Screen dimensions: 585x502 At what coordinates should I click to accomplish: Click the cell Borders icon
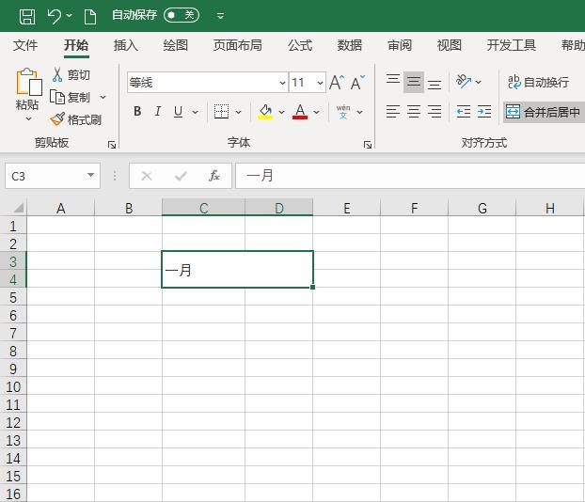pyautogui.click(x=221, y=112)
